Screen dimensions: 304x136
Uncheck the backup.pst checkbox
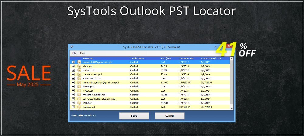tap(73, 70)
